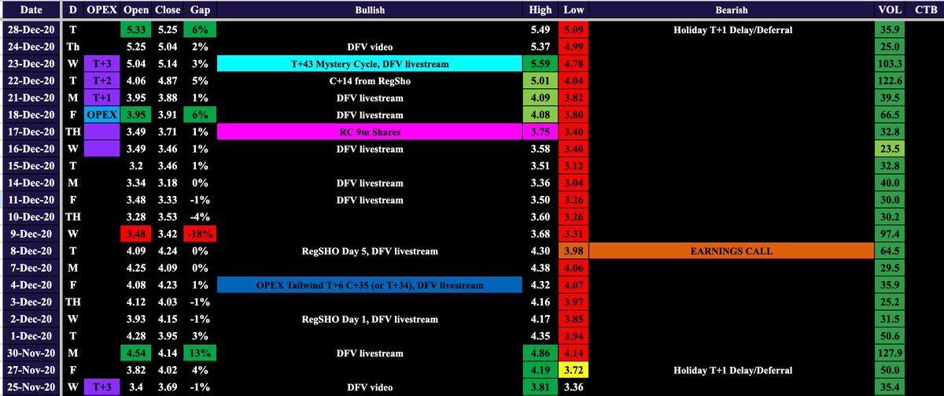Select the purple "T+2" cell for 22-Dec-20
Screen dimensions: 944x396
[101, 81]
